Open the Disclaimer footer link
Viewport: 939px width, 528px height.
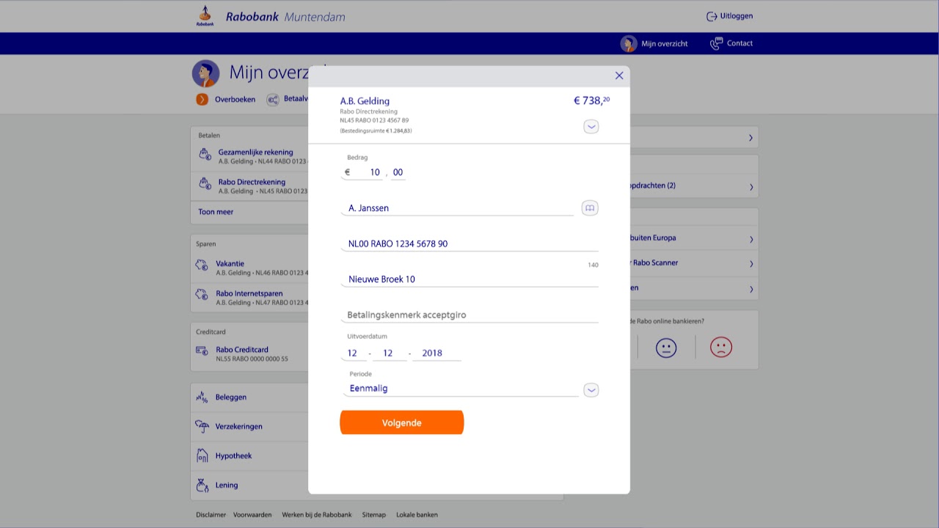point(211,515)
